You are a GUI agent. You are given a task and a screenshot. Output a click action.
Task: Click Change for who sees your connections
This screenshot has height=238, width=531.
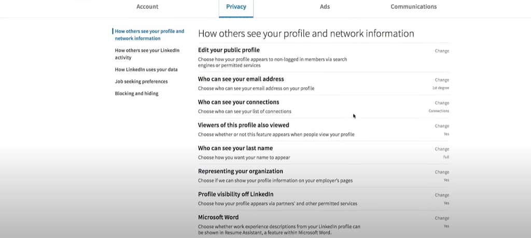(442, 103)
